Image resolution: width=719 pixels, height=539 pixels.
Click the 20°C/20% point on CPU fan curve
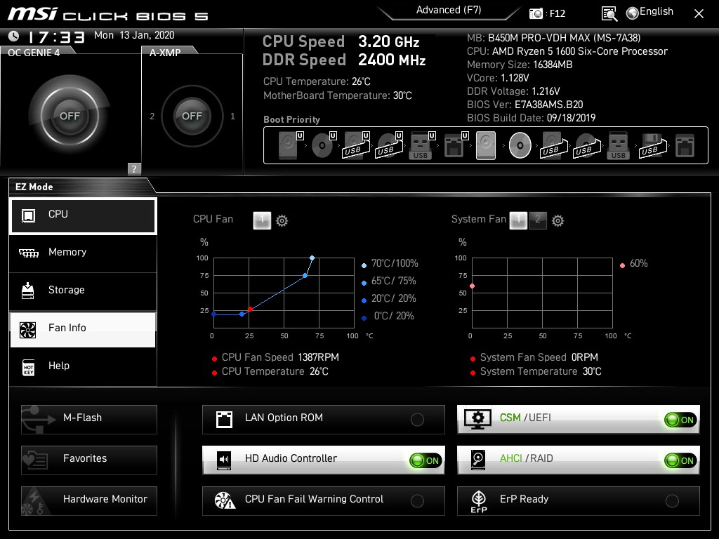(x=242, y=314)
